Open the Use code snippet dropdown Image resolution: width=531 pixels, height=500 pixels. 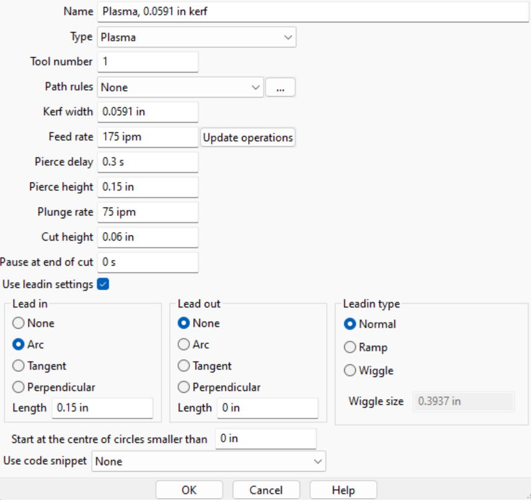[x=209, y=462]
